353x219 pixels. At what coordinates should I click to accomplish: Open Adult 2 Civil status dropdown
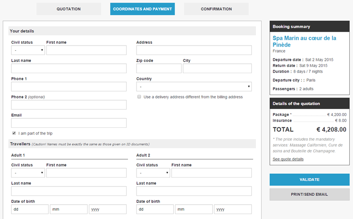click(x=153, y=173)
